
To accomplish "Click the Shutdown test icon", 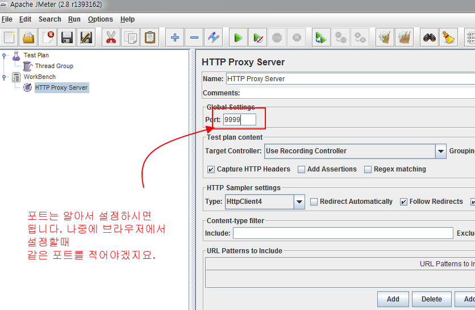I will click(x=297, y=38).
